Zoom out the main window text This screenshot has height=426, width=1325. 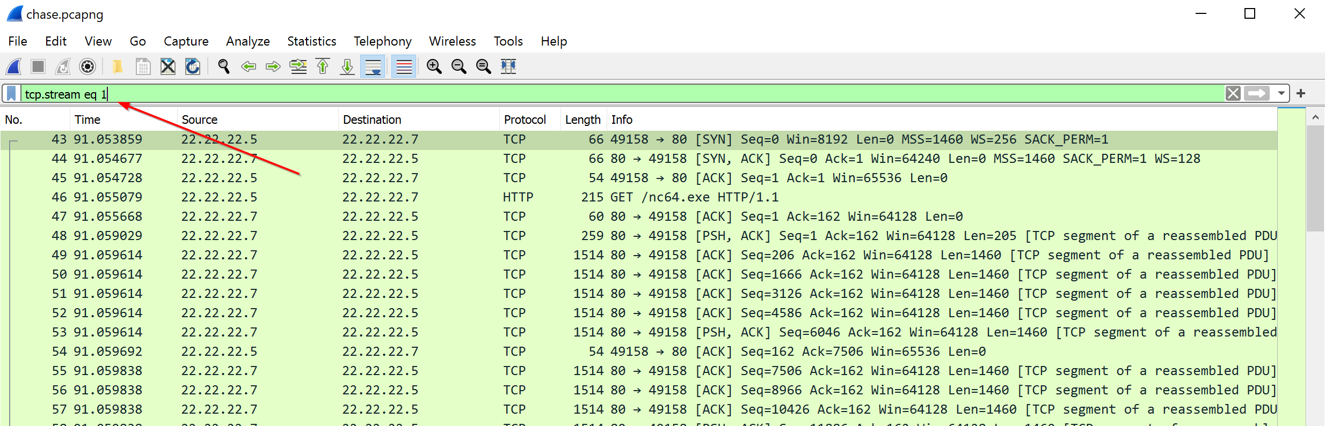coord(459,66)
